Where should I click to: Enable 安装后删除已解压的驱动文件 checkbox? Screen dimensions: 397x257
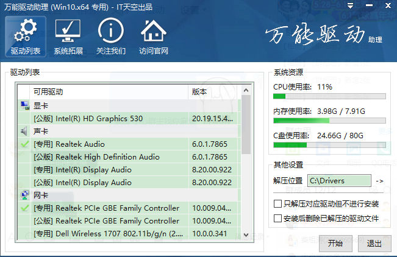pyautogui.click(x=278, y=217)
